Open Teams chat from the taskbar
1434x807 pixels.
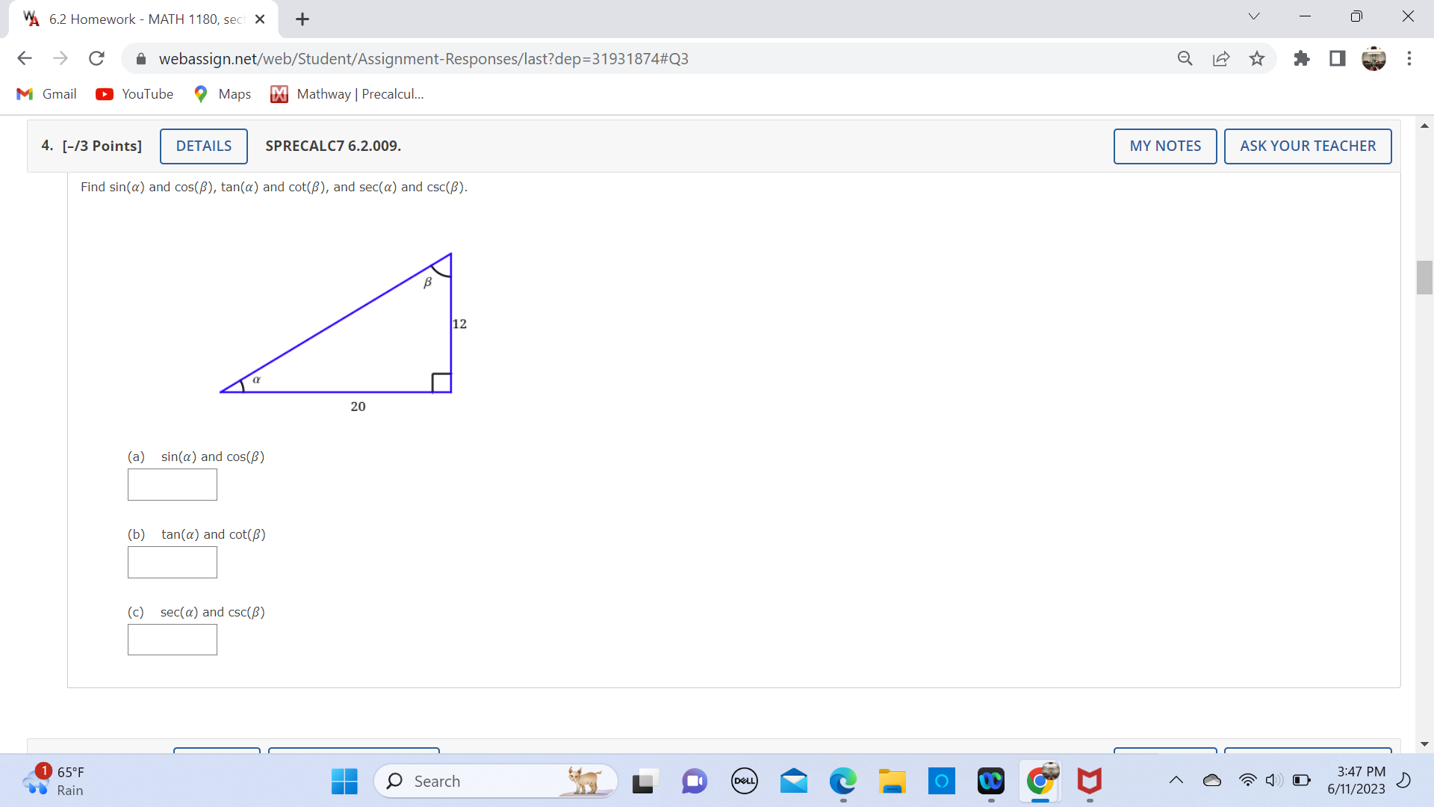pyautogui.click(x=694, y=781)
